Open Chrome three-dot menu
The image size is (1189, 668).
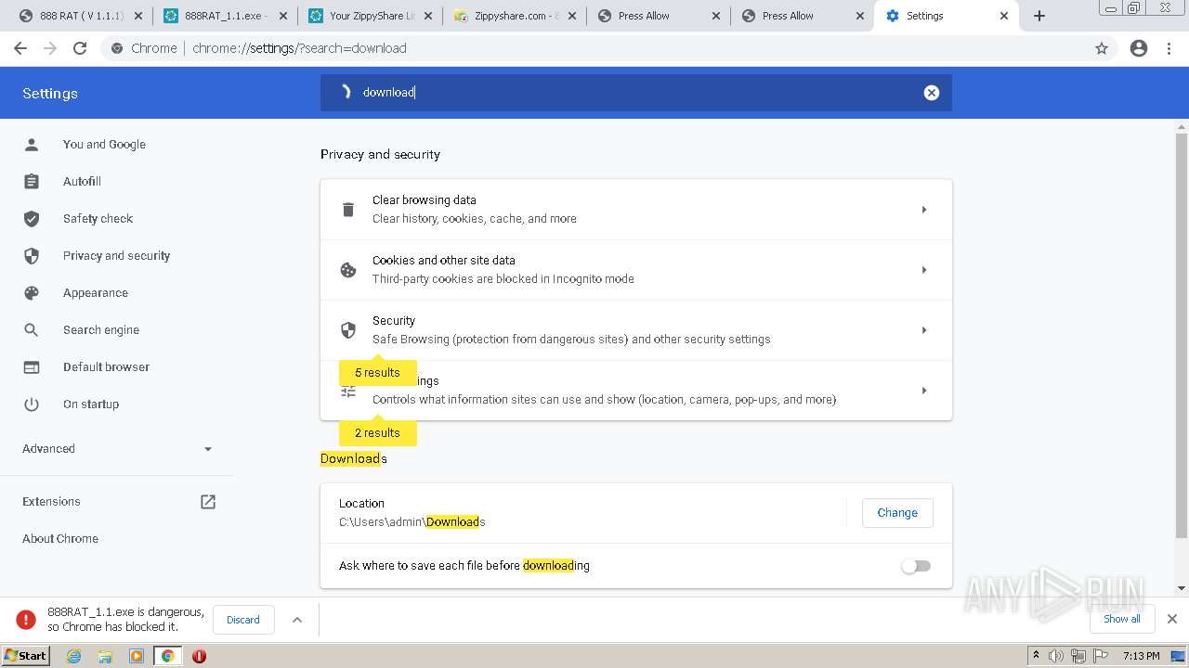(x=1169, y=48)
